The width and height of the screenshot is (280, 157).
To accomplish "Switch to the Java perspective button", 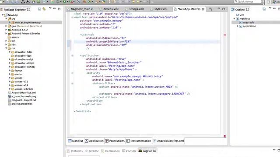I will point(276,2).
